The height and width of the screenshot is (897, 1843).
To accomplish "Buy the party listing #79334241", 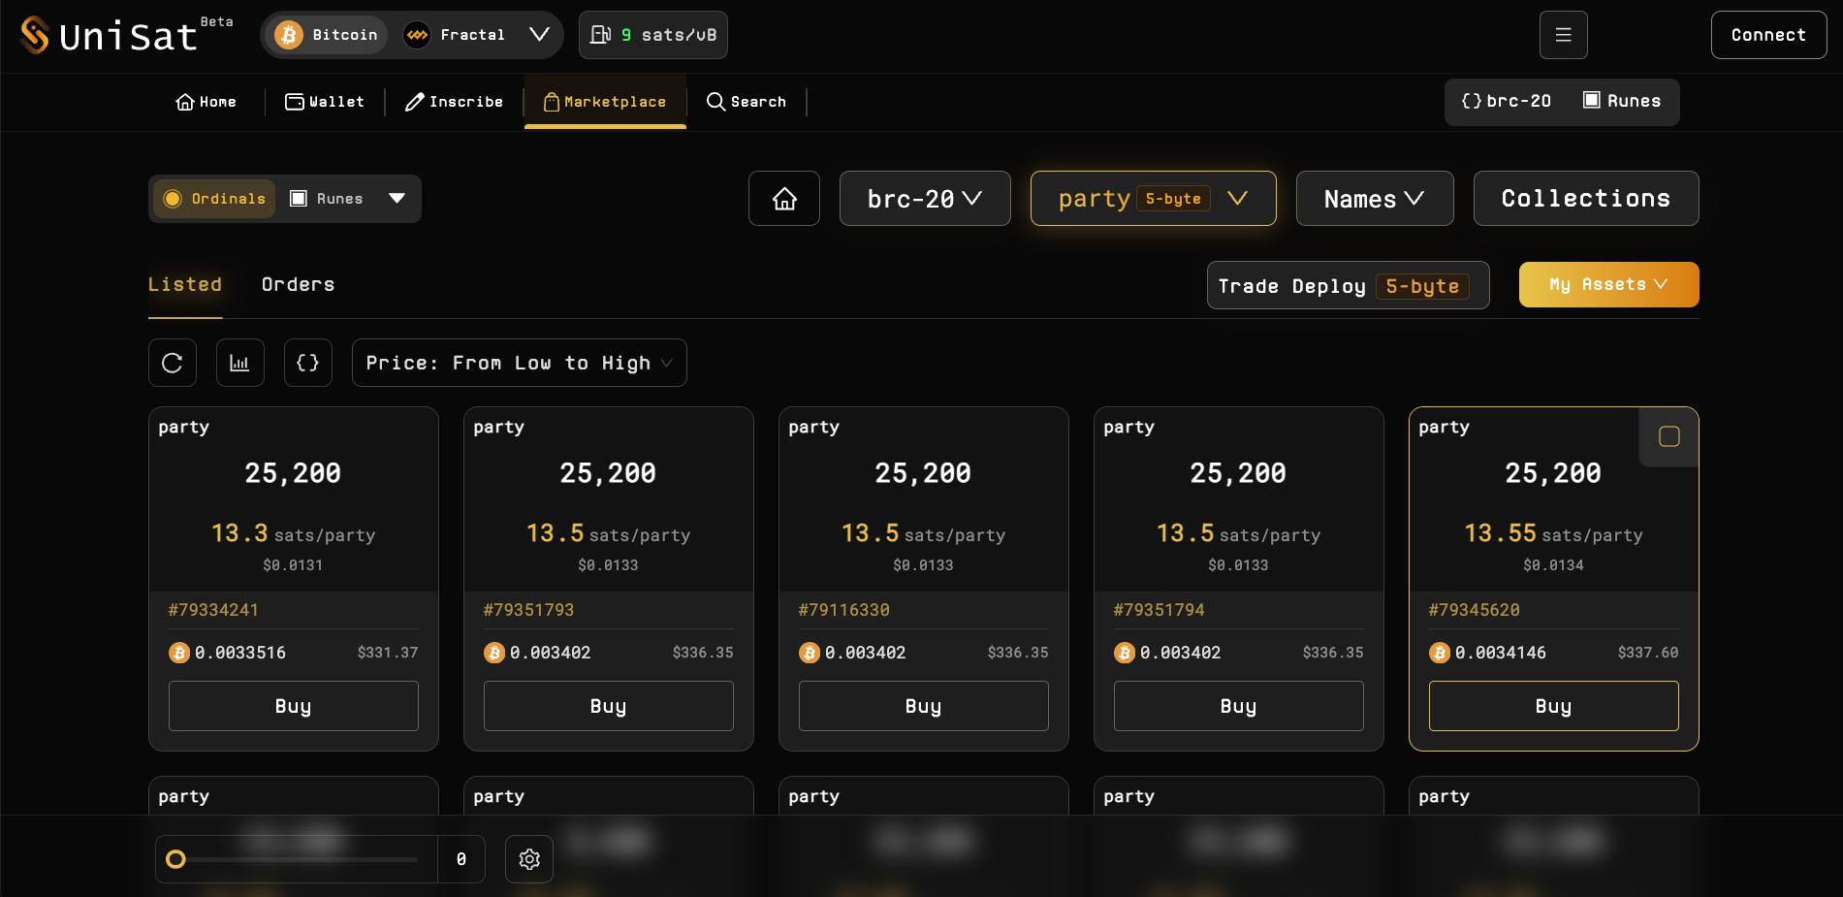I will (293, 706).
